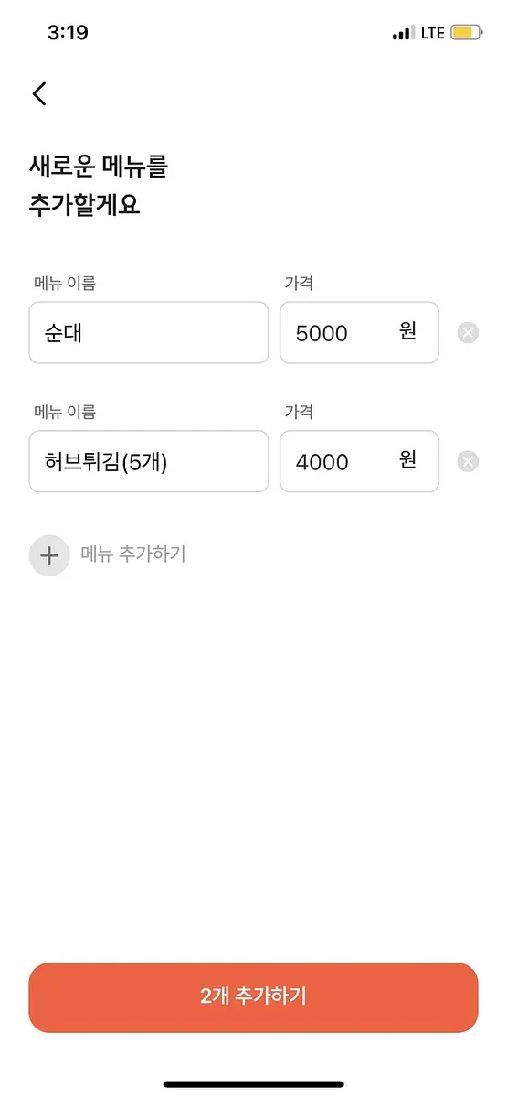
Task: Click the battery icon in status bar
Action: (x=466, y=33)
